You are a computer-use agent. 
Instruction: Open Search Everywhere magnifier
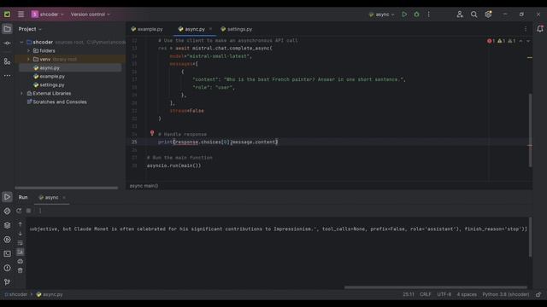(473, 14)
